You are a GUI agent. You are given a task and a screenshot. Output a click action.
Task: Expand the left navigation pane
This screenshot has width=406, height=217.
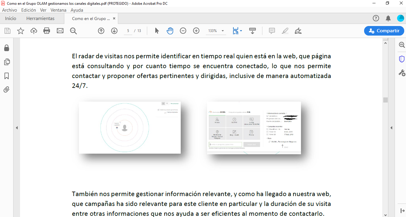pyautogui.click(x=17, y=128)
